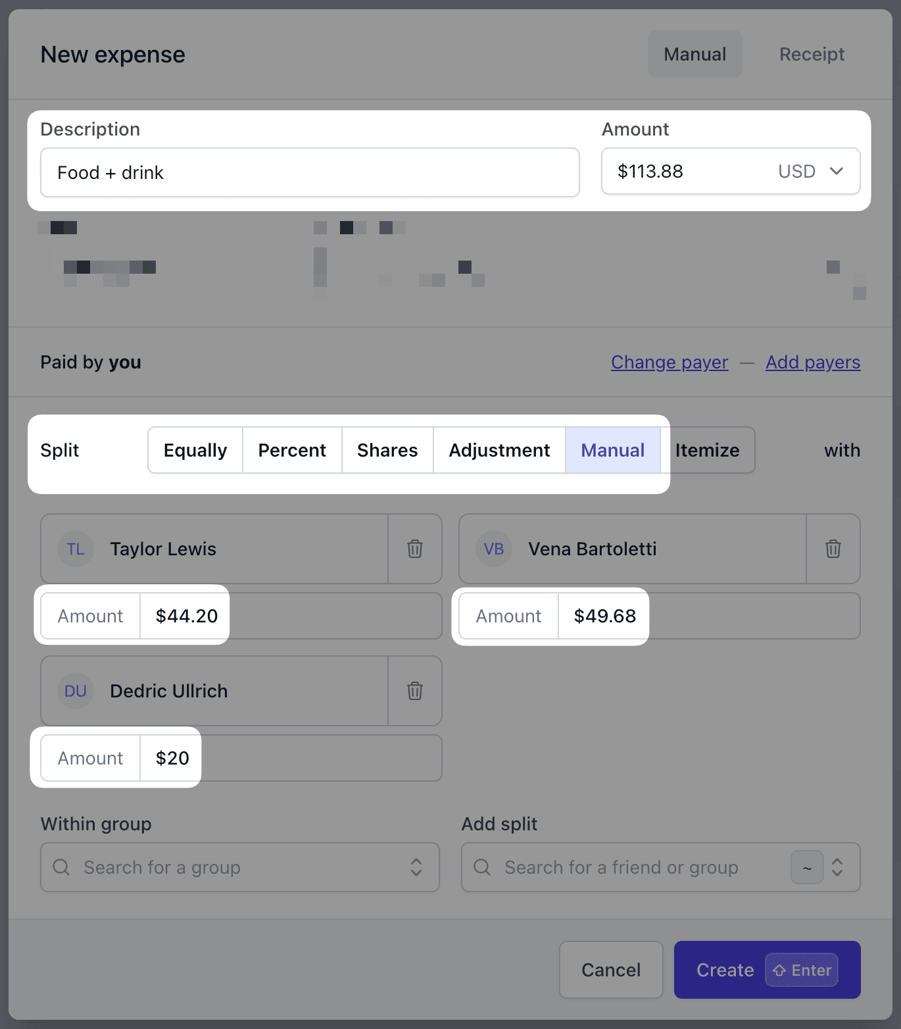Delete Taylor Lewis split with trash icon

415,549
